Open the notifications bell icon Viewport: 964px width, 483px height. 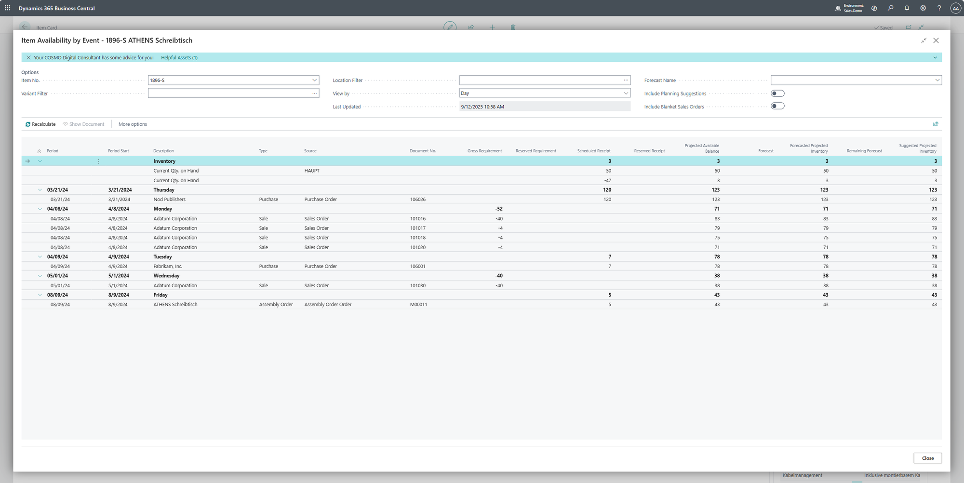click(x=907, y=8)
